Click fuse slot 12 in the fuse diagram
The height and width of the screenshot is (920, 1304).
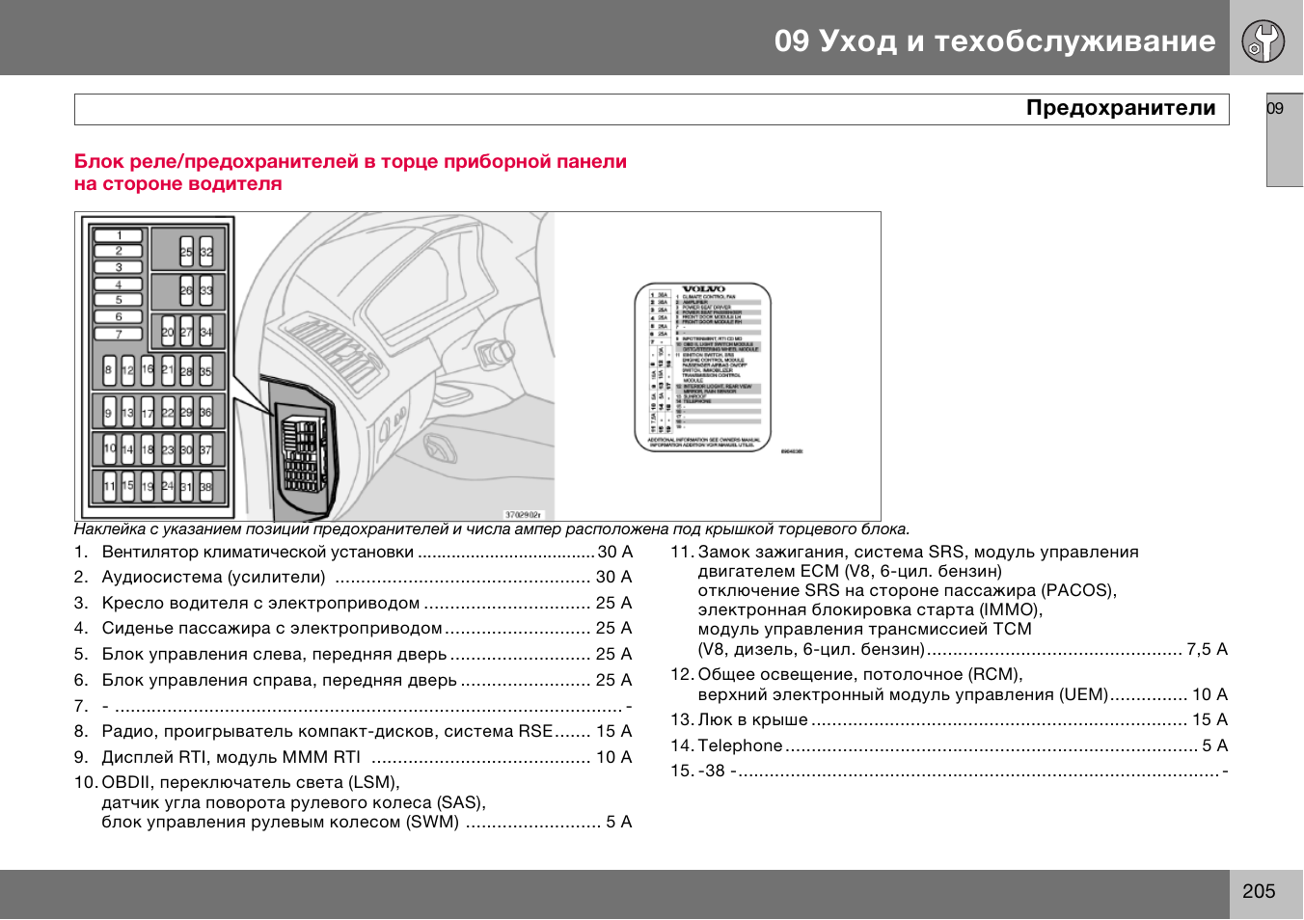click(x=127, y=370)
